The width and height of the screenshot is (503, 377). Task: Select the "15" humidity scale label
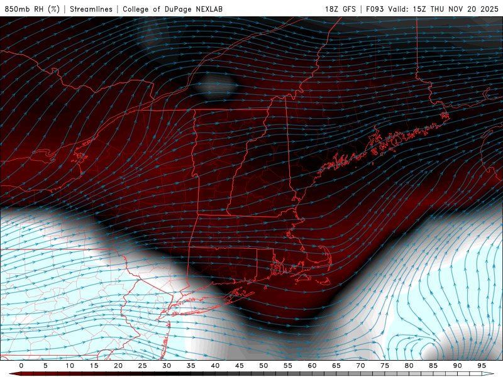point(94,366)
